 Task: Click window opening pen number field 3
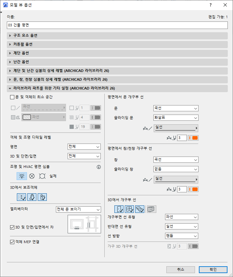[182, 189]
